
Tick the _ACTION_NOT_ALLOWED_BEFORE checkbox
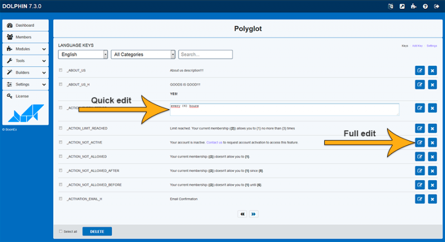pos(61,185)
